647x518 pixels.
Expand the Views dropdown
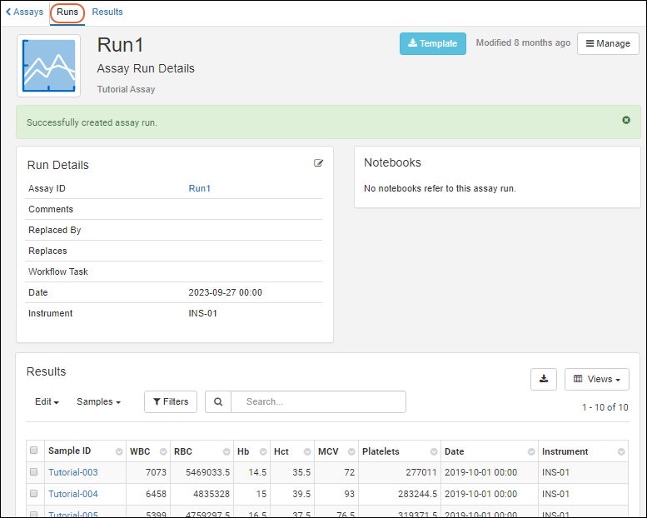pyautogui.click(x=596, y=379)
